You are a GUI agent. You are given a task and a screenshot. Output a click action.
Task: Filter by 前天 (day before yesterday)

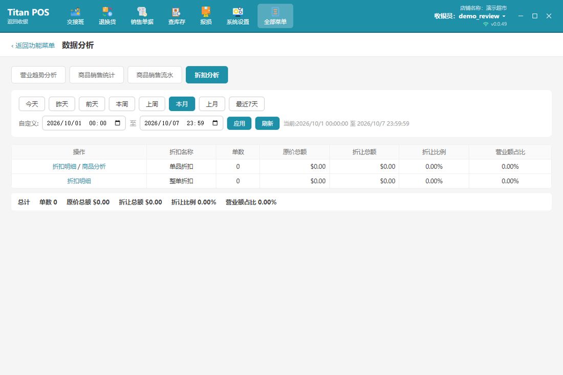click(92, 104)
